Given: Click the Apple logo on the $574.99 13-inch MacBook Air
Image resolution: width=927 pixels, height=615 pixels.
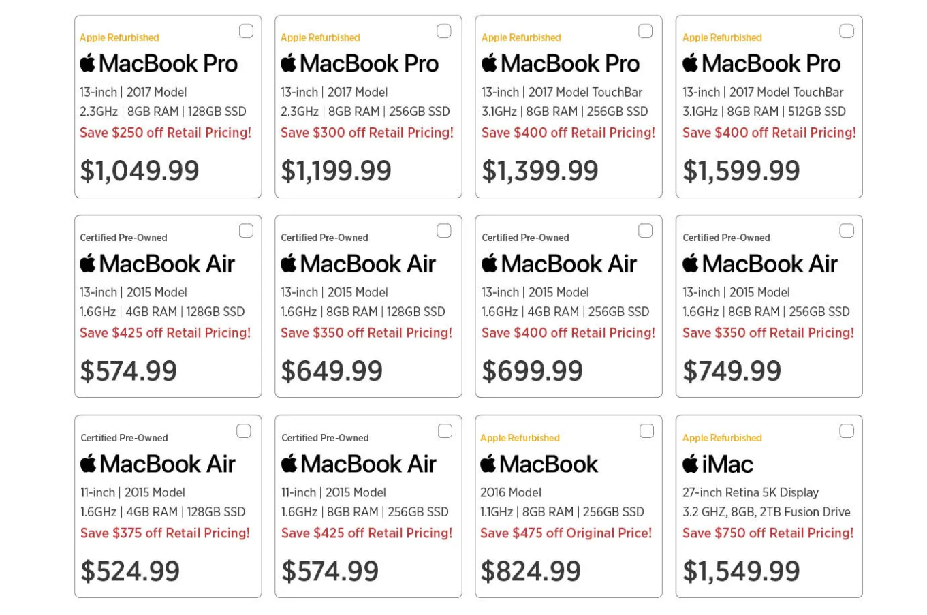Looking at the screenshot, I should [x=87, y=264].
